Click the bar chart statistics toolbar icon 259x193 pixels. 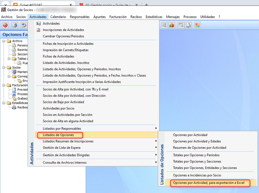point(172,25)
